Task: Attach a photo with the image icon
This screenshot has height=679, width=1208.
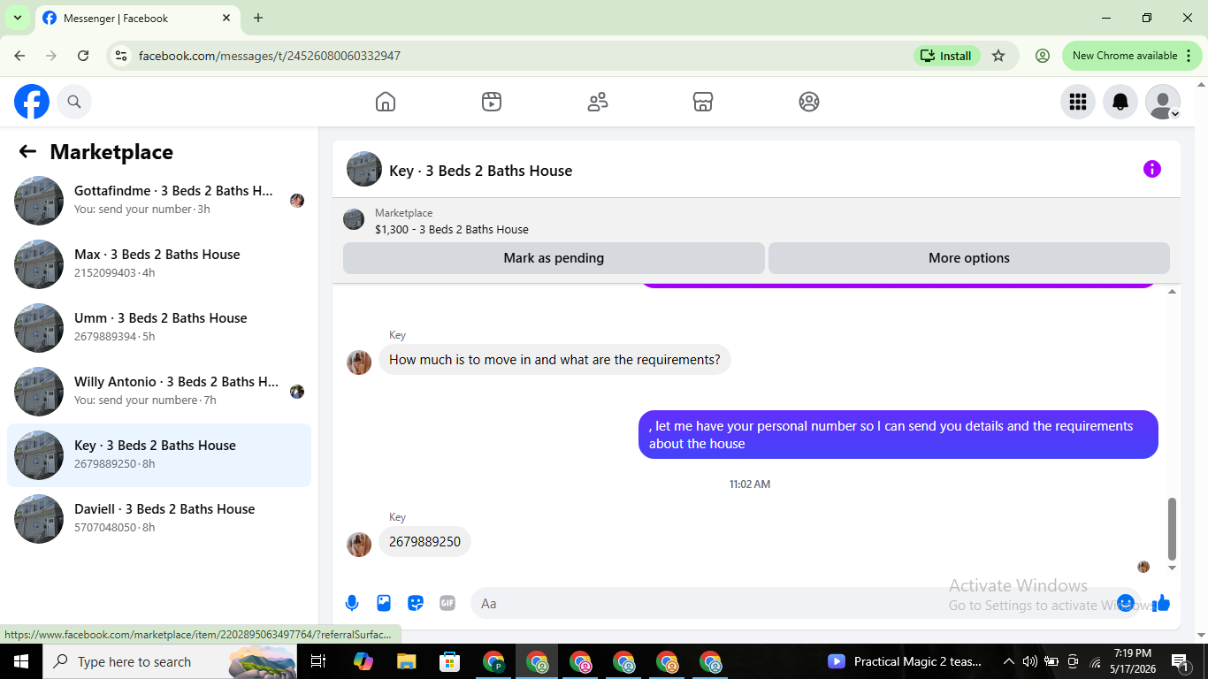Action: click(384, 603)
